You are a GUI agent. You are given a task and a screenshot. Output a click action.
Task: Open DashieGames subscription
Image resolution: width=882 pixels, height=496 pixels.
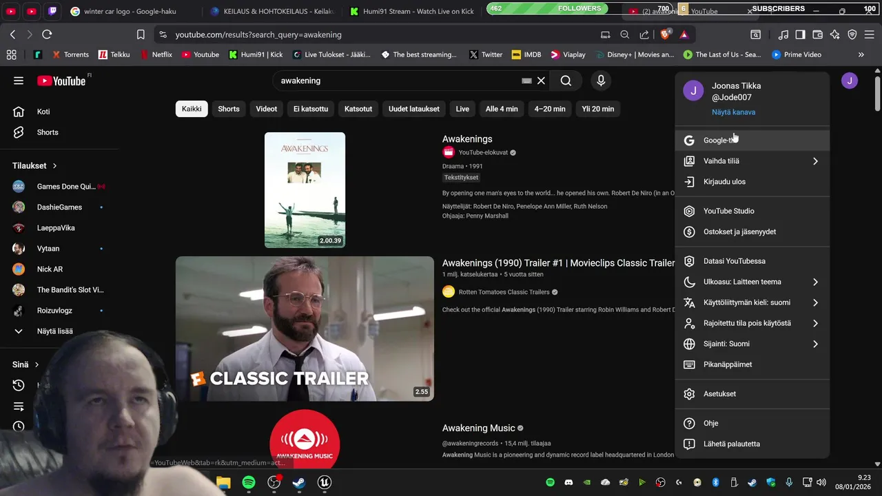tap(59, 207)
